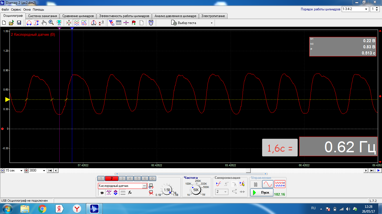Switch to the Электропитание tab
The width and height of the screenshot is (382, 214).
click(x=213, y=16)
